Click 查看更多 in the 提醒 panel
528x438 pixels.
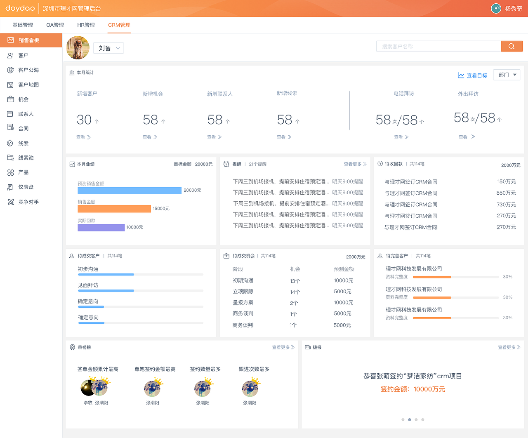point(355,164)
